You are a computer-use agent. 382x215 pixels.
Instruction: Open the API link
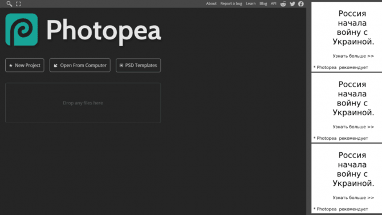[x=273, y=3]
